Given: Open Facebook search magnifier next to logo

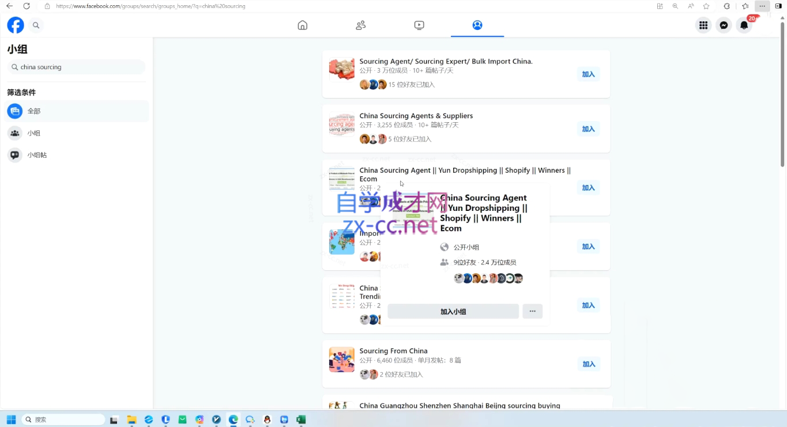Looking at the screenshot, I should coord(36,25).
